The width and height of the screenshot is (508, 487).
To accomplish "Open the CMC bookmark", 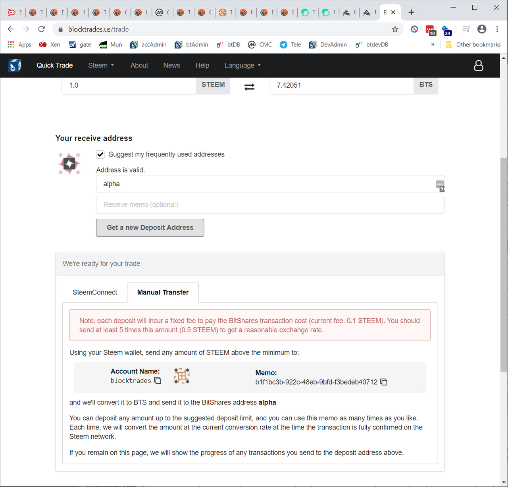I will click(x=260, y=44).
